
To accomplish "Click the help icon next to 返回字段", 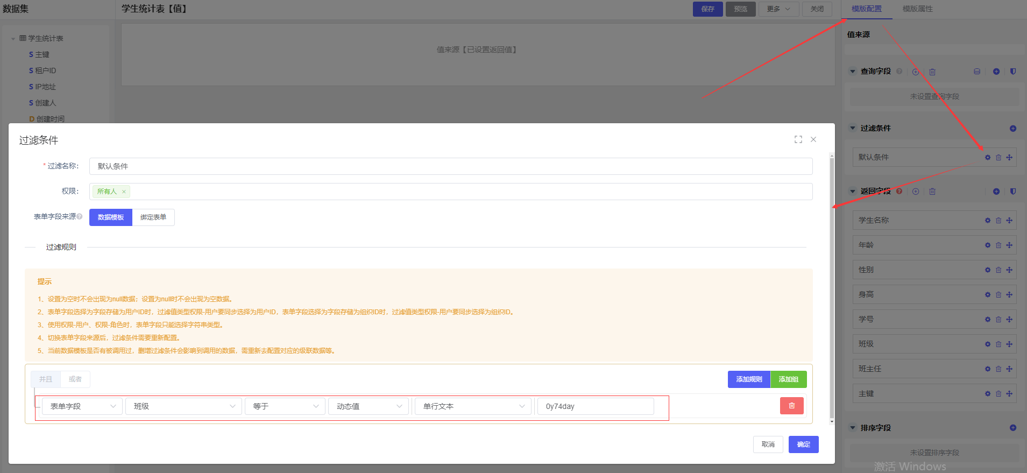I will [899, 192].
